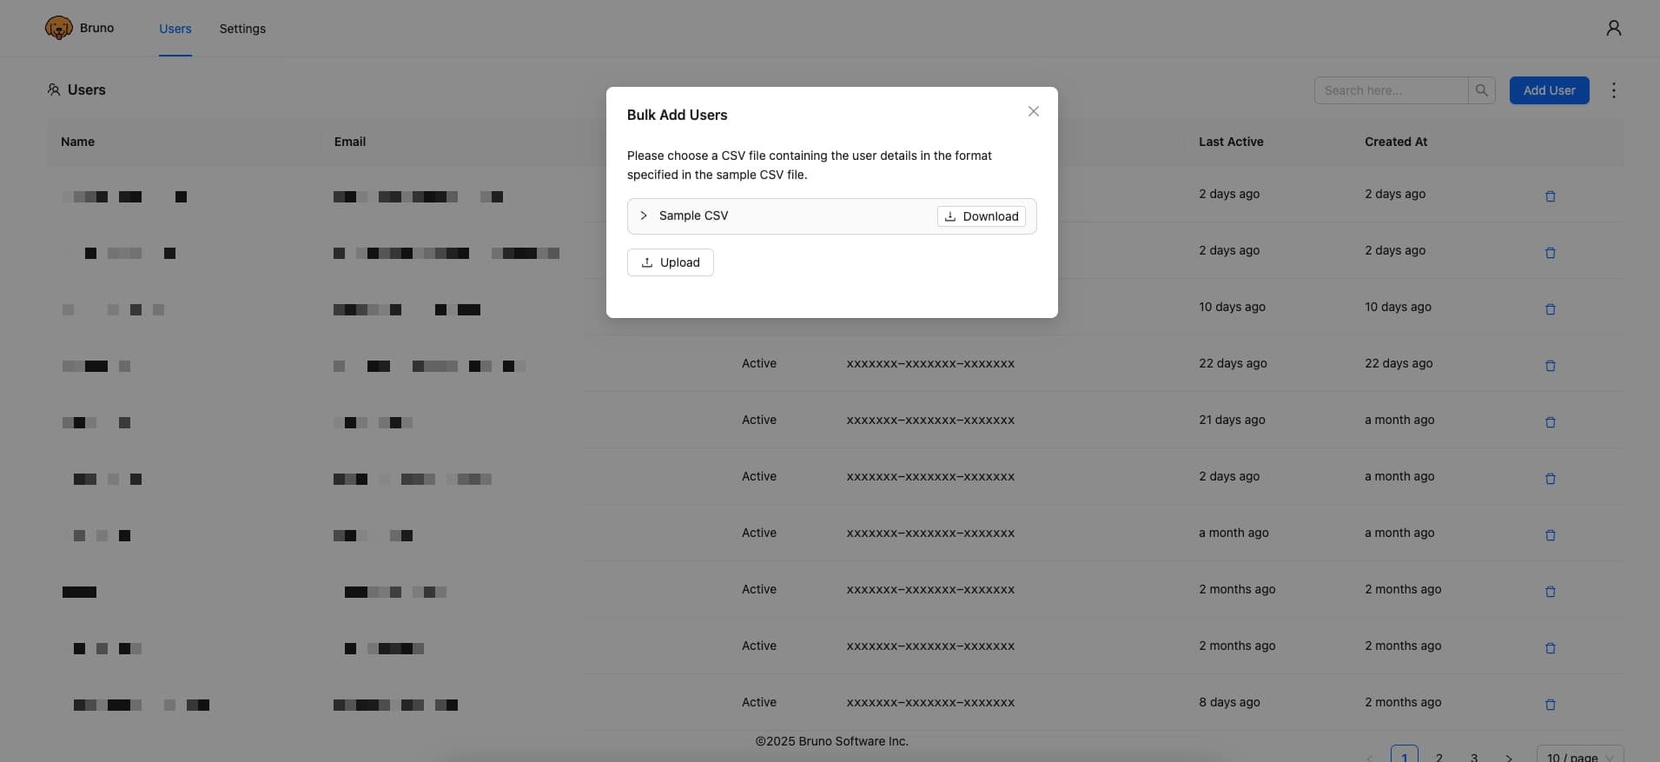The image size is (1660, 762).
Task: Expand the Sample CSV section
Action: pos(644,215)
